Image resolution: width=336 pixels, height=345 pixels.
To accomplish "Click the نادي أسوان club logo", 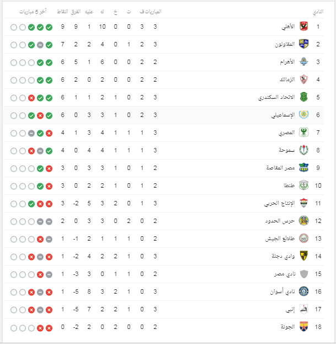I will (304, 291).
